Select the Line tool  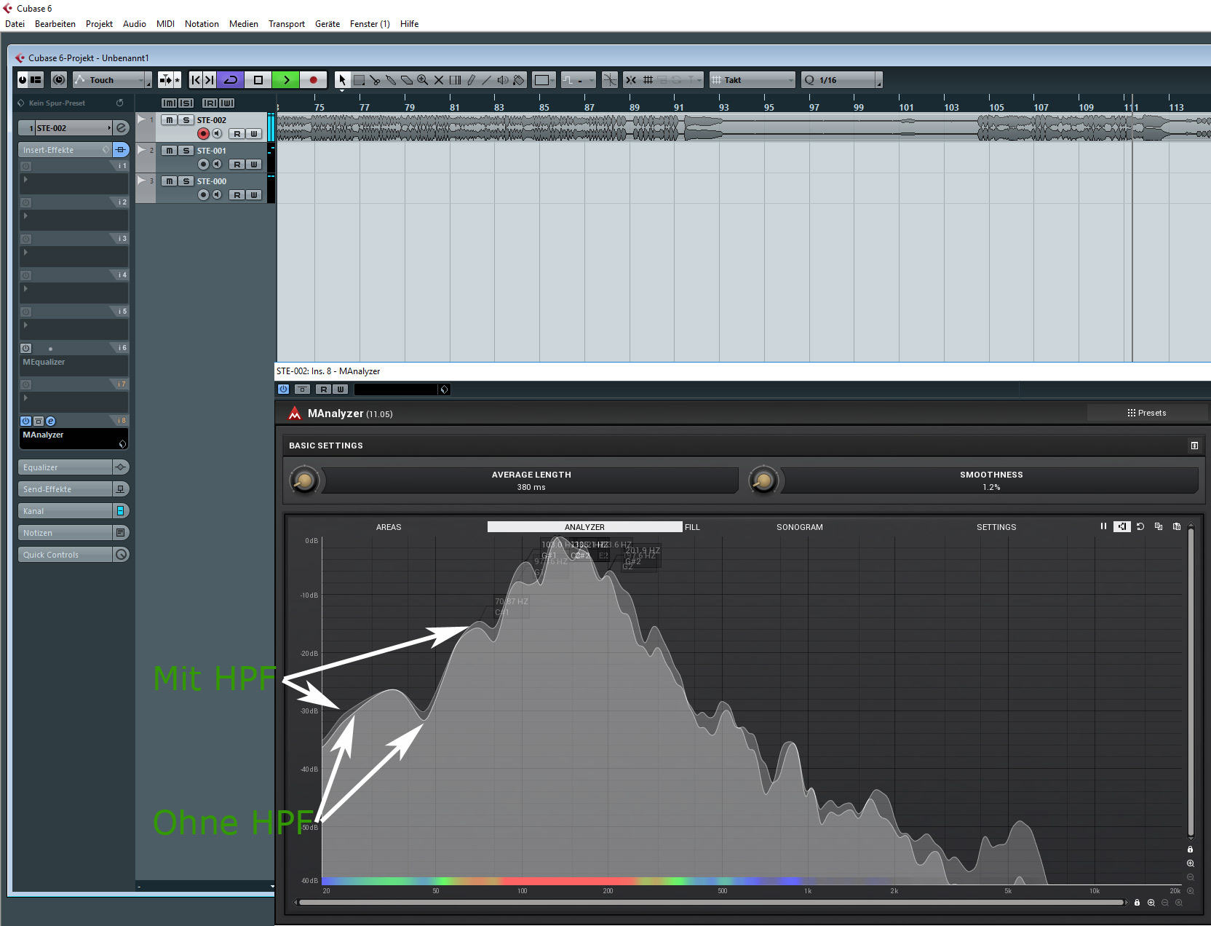tap(487, 80)
